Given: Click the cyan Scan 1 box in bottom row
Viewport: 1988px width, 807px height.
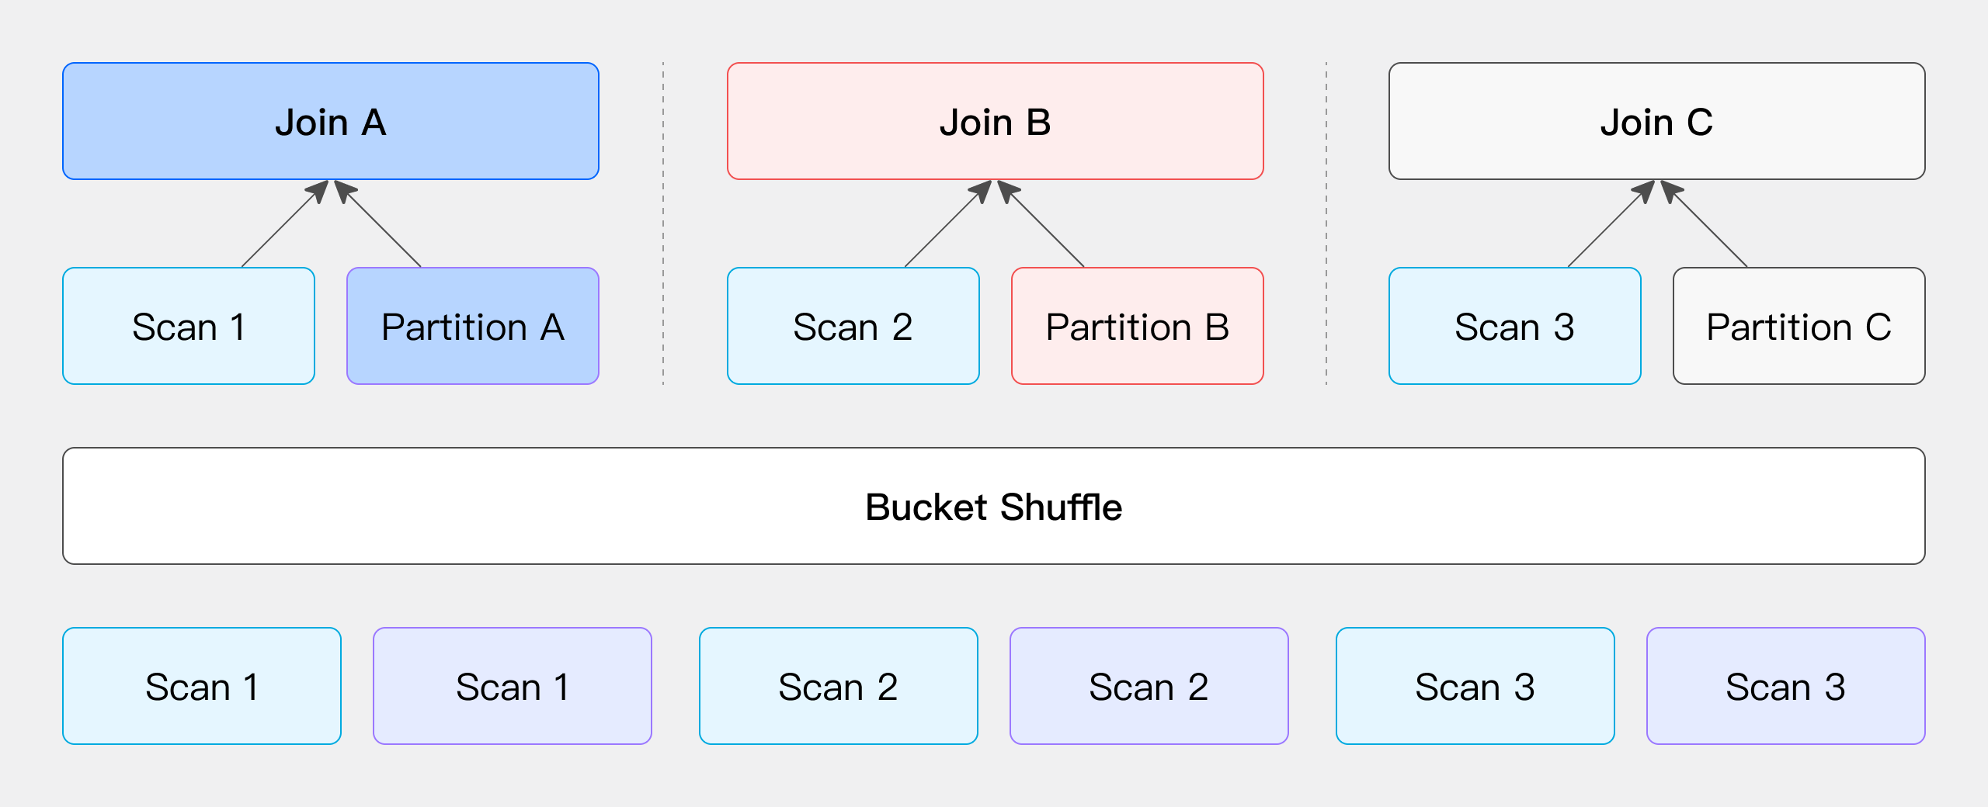Looking at the screenshot, I should tap(202, 686).
